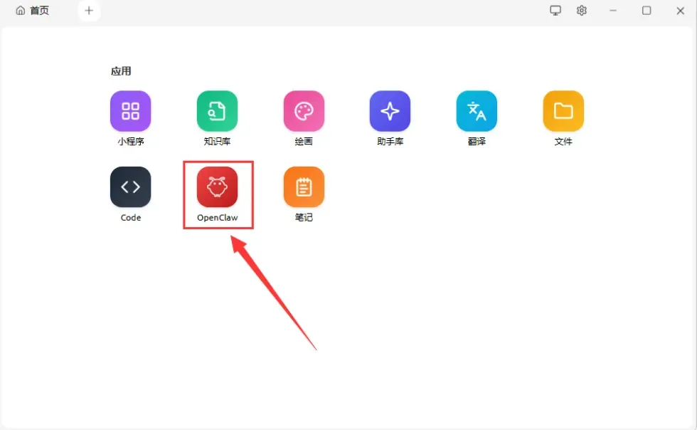
Task: Open the 文件 files app
Action: click(x=563, y=111)
